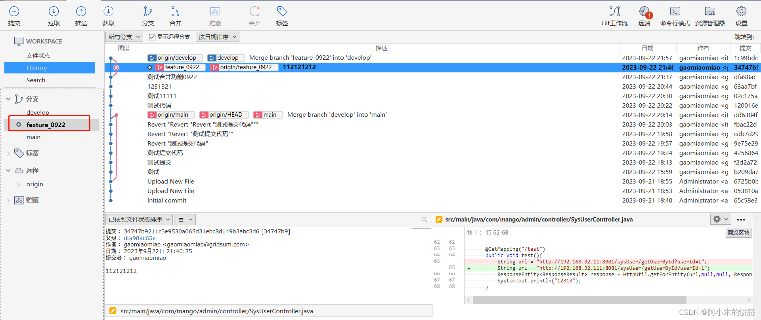This screenshot has width=761, height=320.
Task: Click the origin/HEAD branch label
Action: tap(224, 115)
